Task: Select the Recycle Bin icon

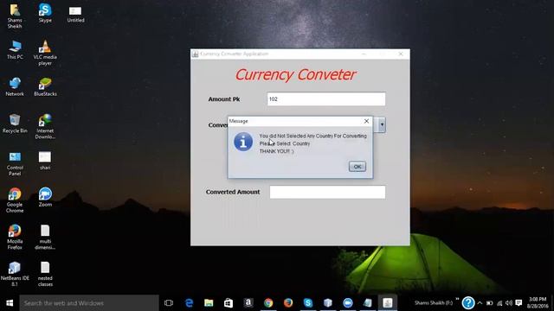Action: [15, 124]
